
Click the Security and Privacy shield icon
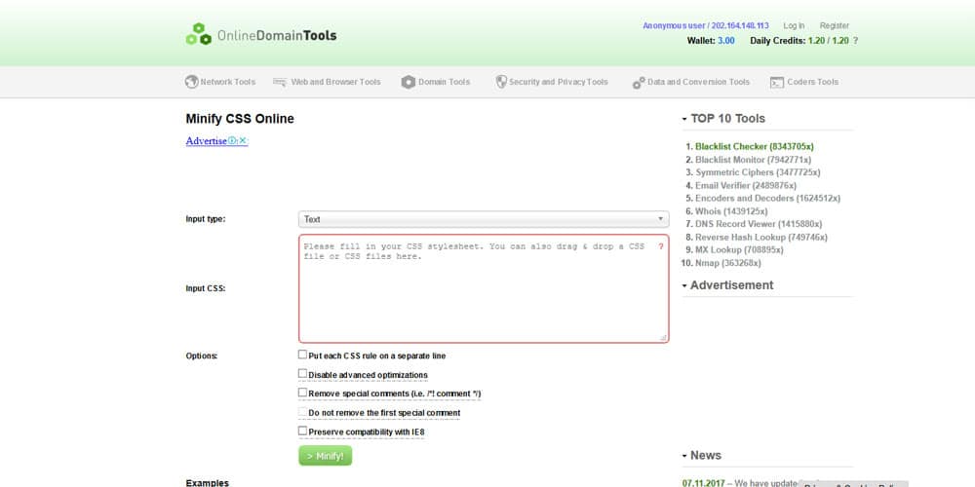(x=501, y=82)
